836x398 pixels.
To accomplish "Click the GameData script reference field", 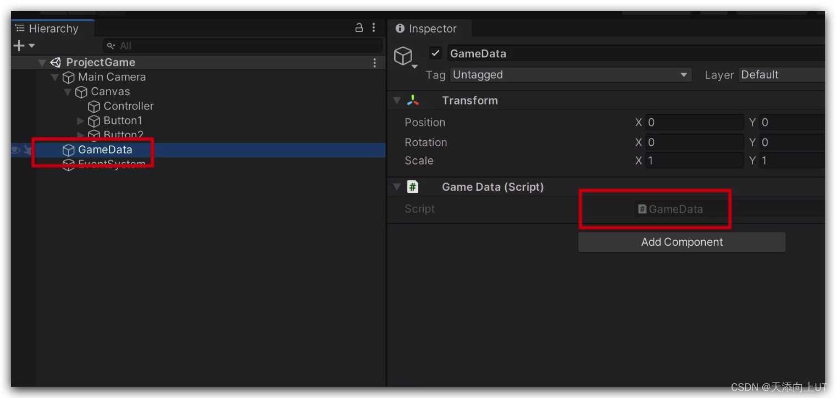I will click(729, 209).
